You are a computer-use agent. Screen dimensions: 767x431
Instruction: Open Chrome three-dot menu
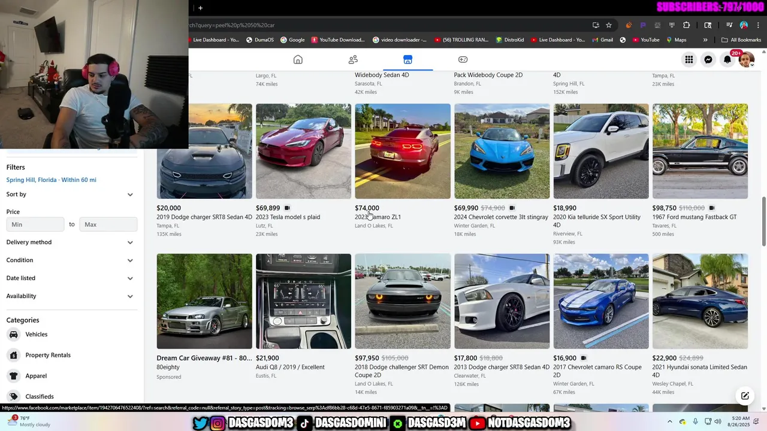758,25
